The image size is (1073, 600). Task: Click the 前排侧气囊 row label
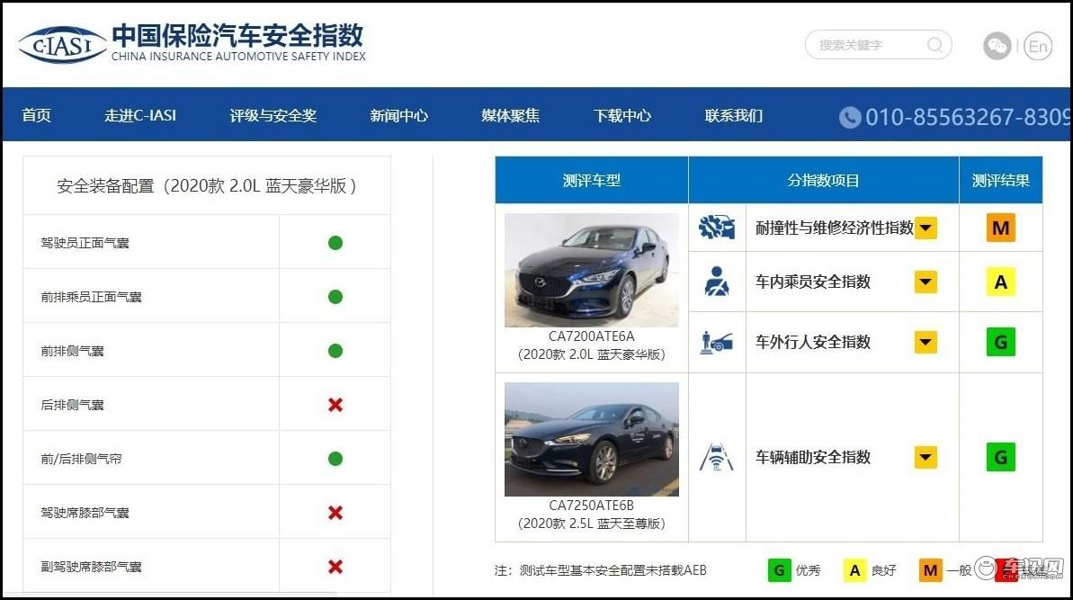pyautogui.click(x=73, y=351)
